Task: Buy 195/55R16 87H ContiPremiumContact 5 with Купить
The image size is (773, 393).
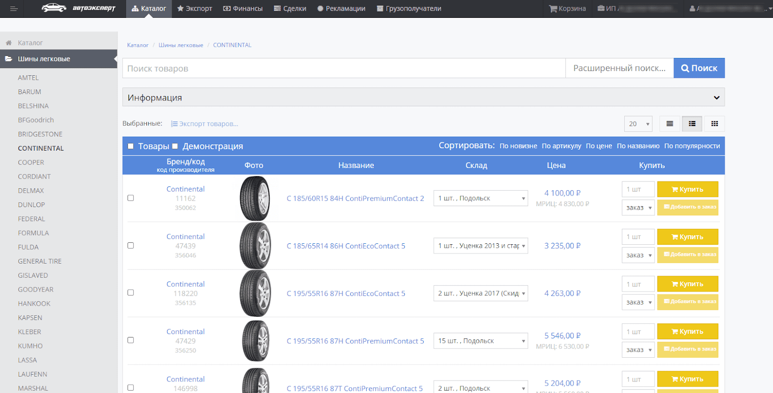Action: click(687, 331)
